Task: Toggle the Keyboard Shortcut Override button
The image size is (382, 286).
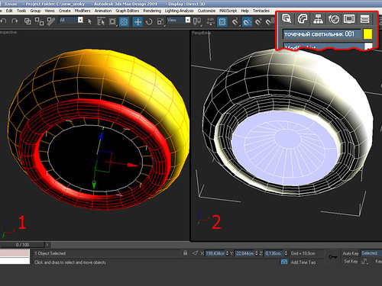Action: (222, 21)
